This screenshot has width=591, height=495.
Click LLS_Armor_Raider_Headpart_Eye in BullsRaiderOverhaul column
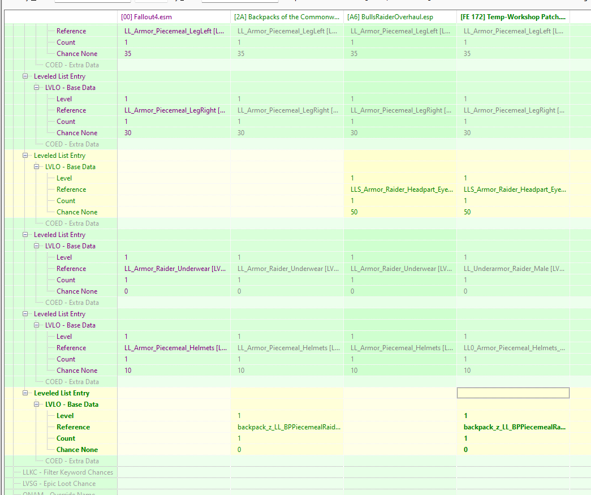click(400, 190)
